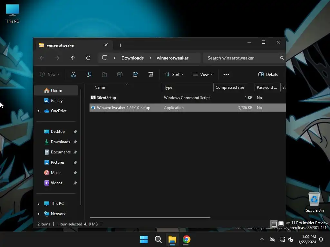Sort by Name column header
Viewport: 330px width, 247px height.
126,87
